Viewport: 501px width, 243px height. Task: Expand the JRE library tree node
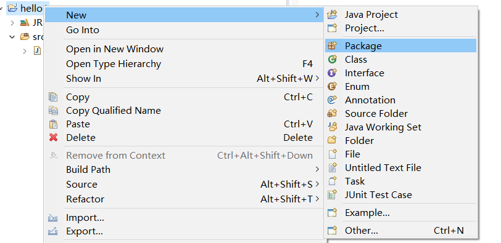(x=12, y=23)
